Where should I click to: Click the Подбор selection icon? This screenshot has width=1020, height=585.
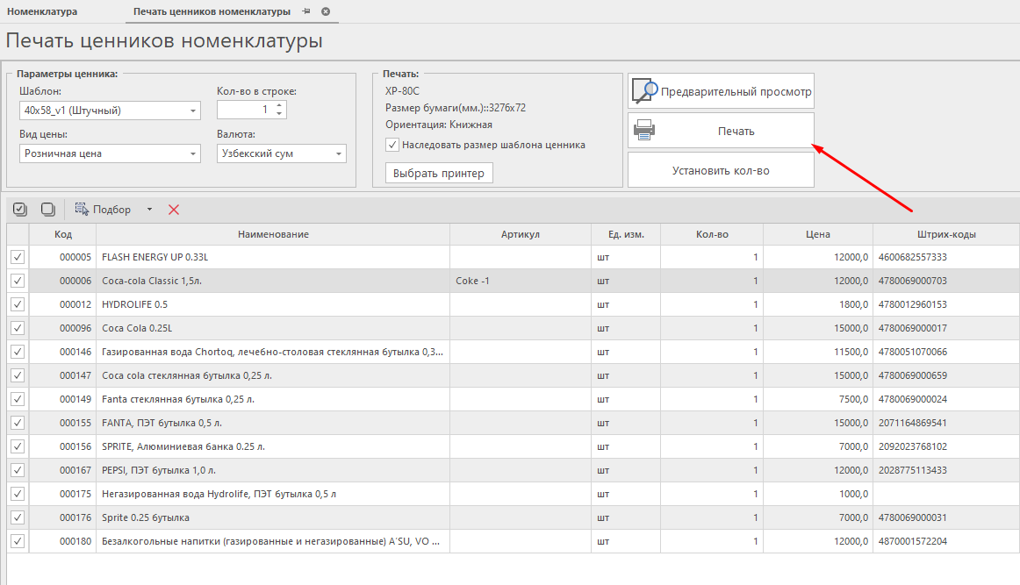coord(82,210)
